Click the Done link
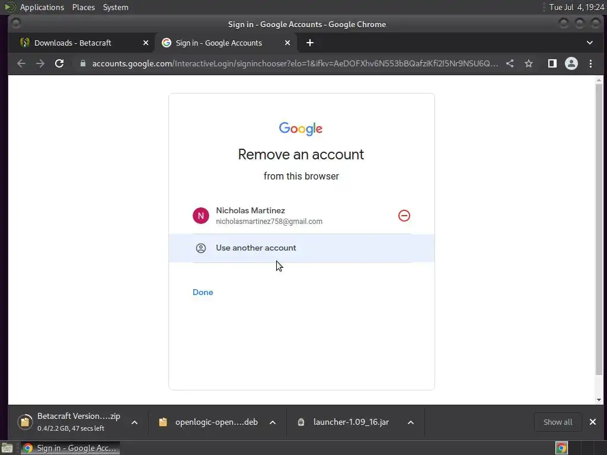This screenshot has height=455, width=607. [x=203, y=292]
